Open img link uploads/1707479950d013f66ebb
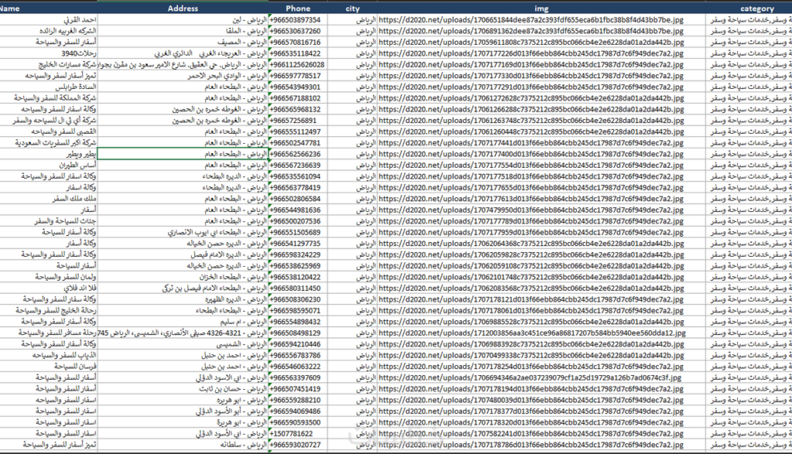Image resolution: width=792 pixels, height=454 pixels. point(531,210)
